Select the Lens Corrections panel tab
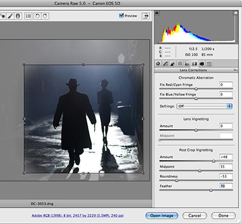Image resolution: width=242 pixels, height=224 pixels. (194, 64)
